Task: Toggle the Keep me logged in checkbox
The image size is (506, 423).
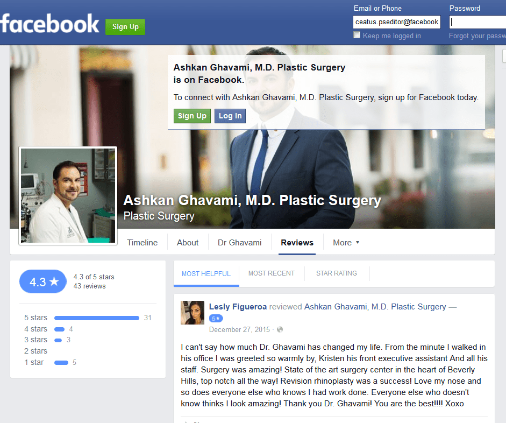Action: 357,35
